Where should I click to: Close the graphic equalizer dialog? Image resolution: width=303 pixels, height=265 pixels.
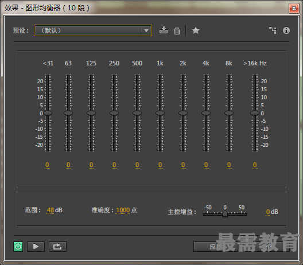[294, 8]
